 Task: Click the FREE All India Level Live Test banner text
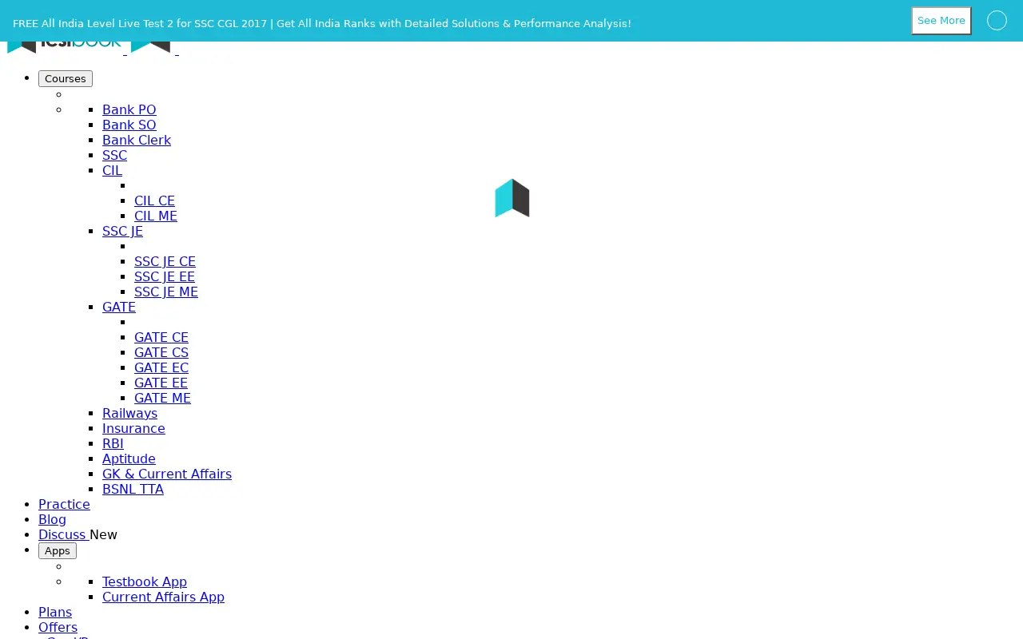(322, 23)
